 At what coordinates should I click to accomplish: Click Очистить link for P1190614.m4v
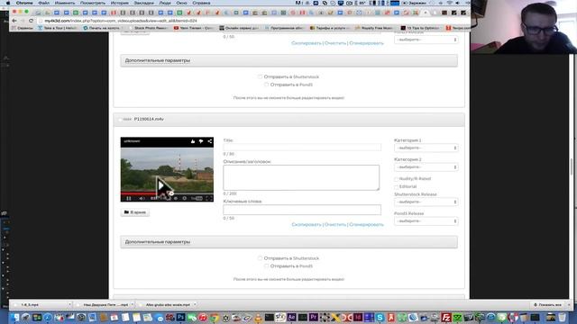335,224
